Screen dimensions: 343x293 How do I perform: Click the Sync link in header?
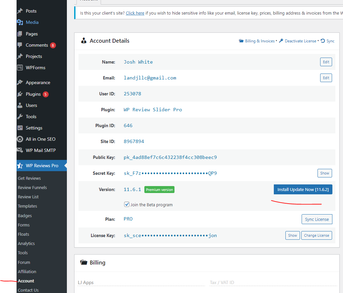tap(330, 41)
